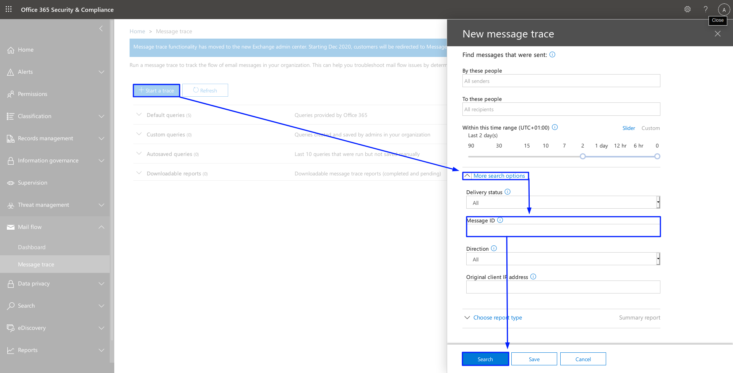Open Permissions label in sidebar
Screen dimensions: 733x373
(32, 94)
